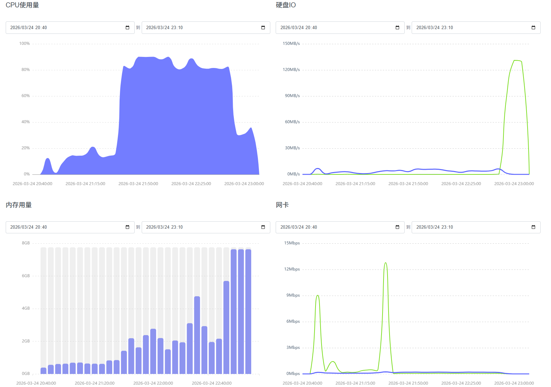This screenshot has width=551, height=387.
Task: Click the 12Mbps network traffic spike
Action: click(386, 263)
